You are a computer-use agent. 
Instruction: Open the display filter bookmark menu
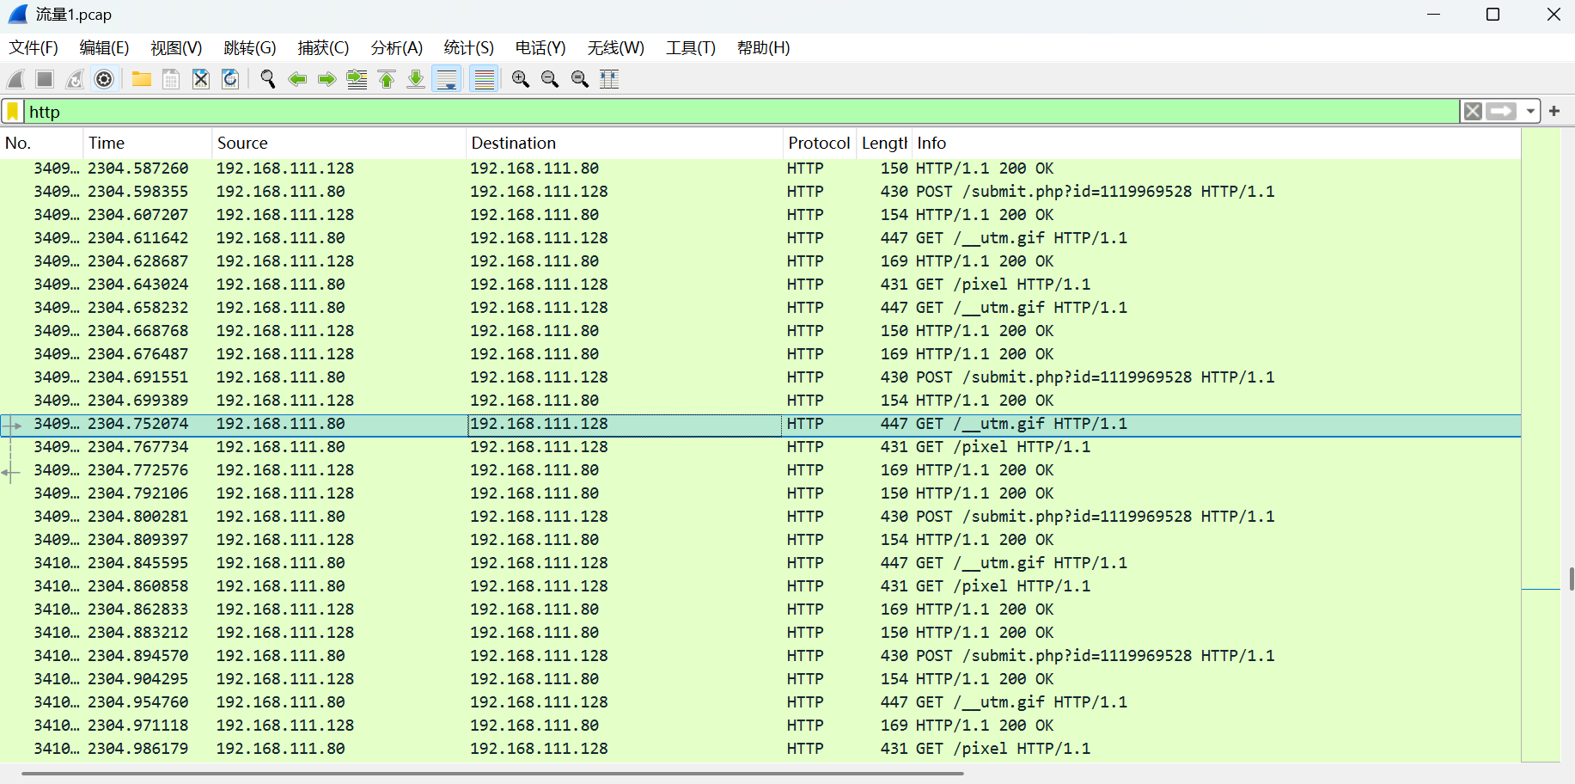(13, 112)
